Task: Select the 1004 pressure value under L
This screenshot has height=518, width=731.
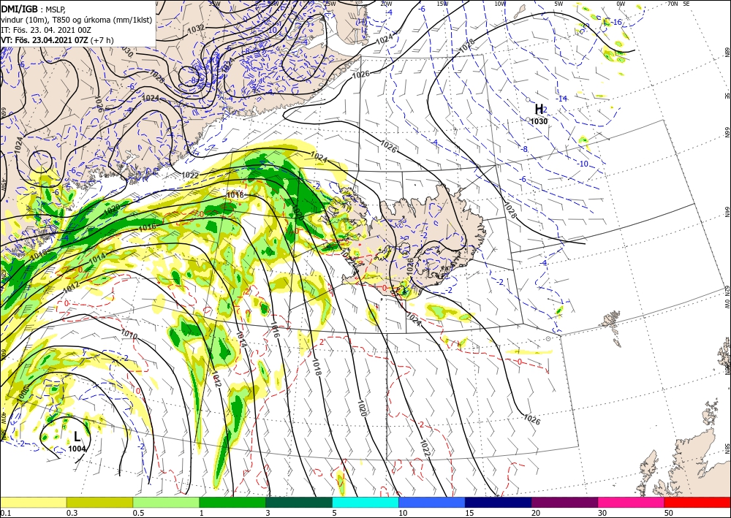Action: click(77, 449)
